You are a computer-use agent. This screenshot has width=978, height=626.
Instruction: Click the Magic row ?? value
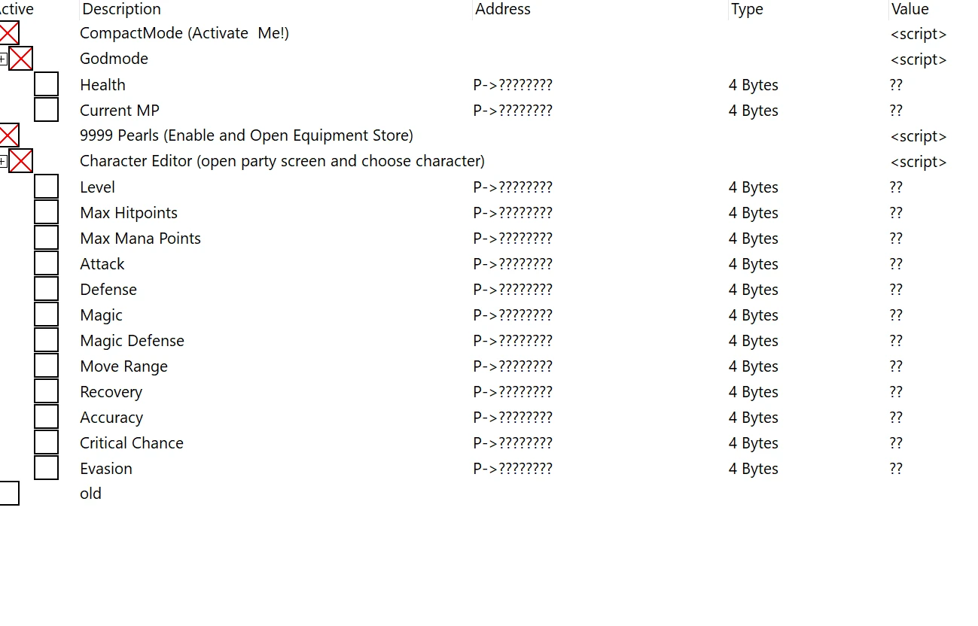(x=896, y=315)
